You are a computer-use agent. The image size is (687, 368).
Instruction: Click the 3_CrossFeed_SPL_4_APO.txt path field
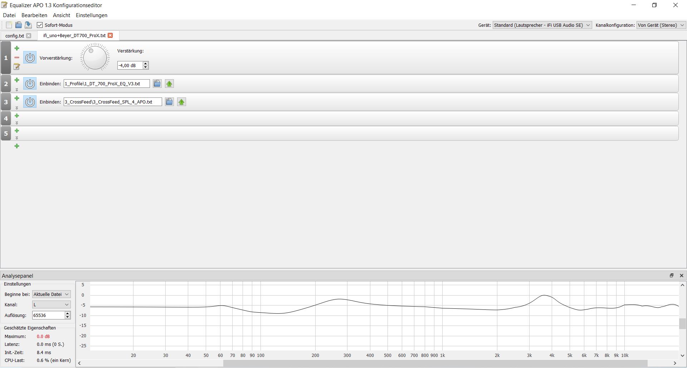click(x=113, y=102)
